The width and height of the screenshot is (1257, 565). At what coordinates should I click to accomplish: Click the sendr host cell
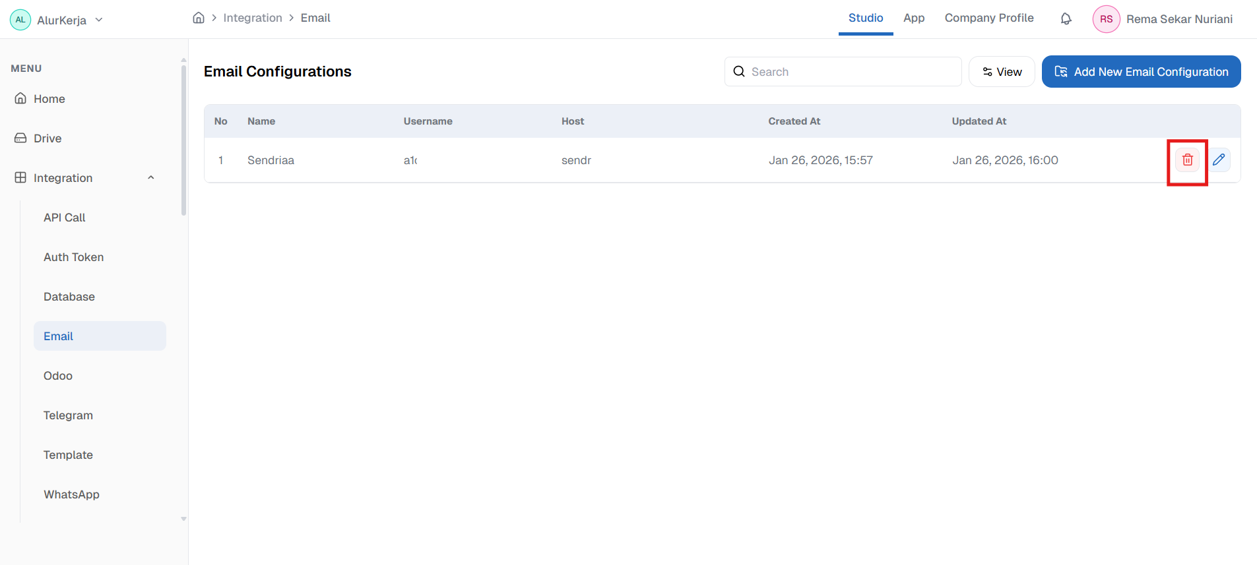pos(576,160)
